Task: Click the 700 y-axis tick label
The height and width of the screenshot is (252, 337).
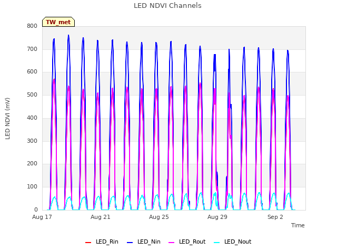Action: pos(32,49)
